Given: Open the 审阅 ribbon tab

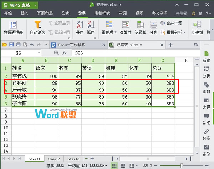Looking at the screenshot, I should point(123,13).
